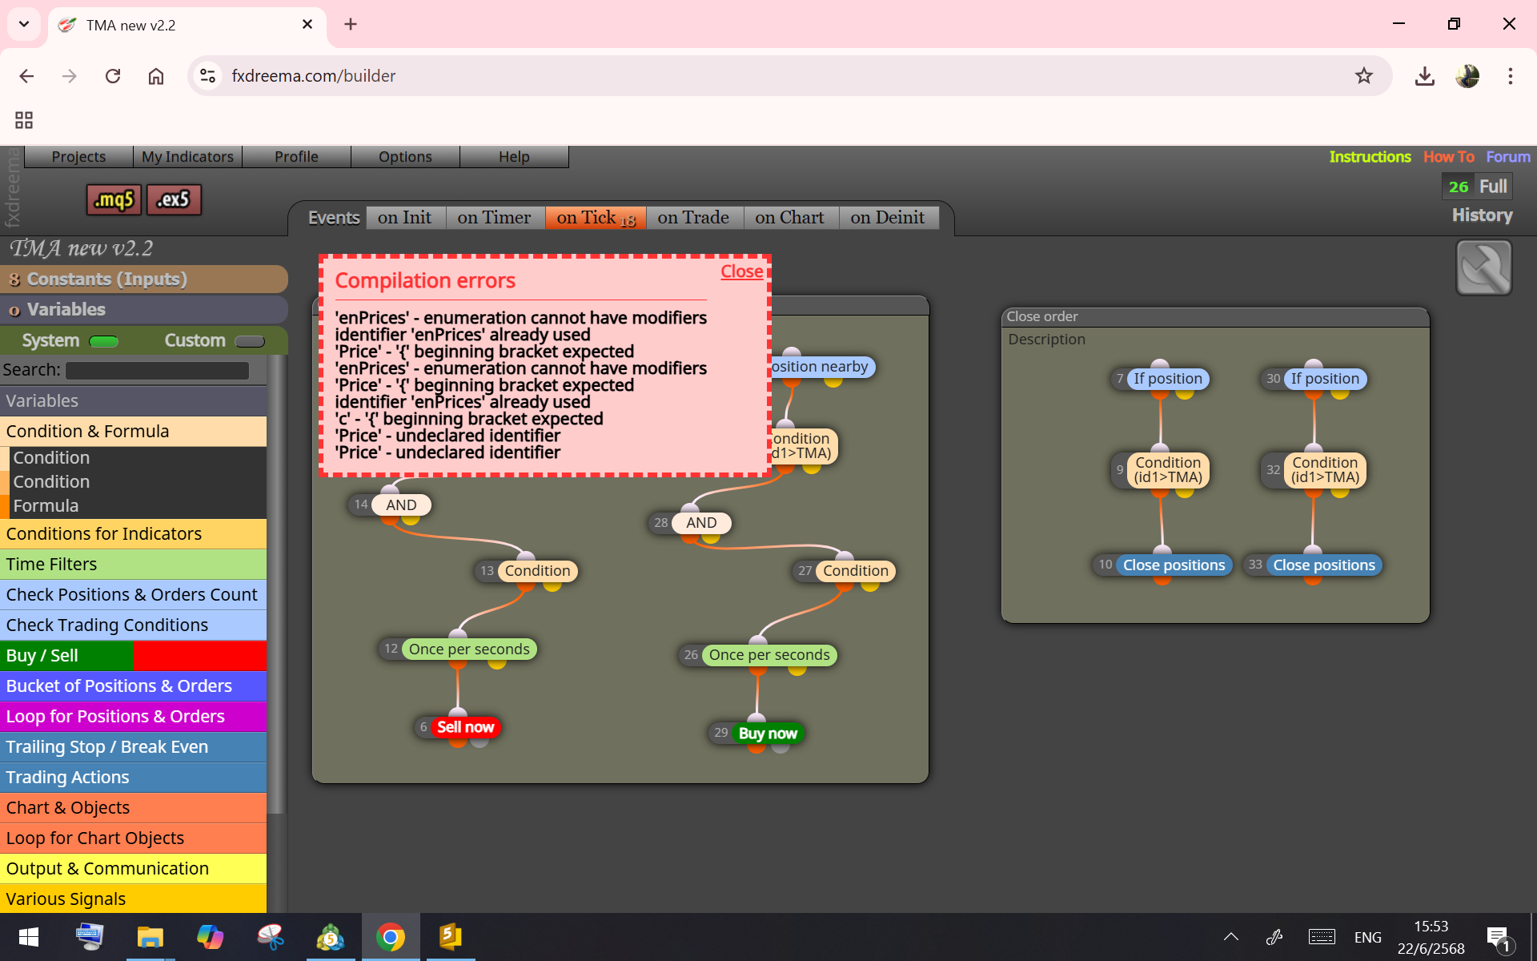Export the project as .ex5 file
This screenshot has width=1537, height=961.
click(x=174, y=199)
